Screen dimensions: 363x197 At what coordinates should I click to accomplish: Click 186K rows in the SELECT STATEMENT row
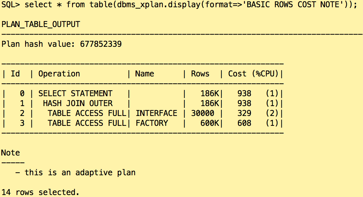tap(210, 94)
